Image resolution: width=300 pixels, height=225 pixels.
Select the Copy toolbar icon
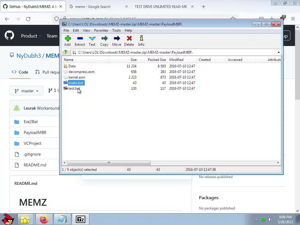point(104,40)
